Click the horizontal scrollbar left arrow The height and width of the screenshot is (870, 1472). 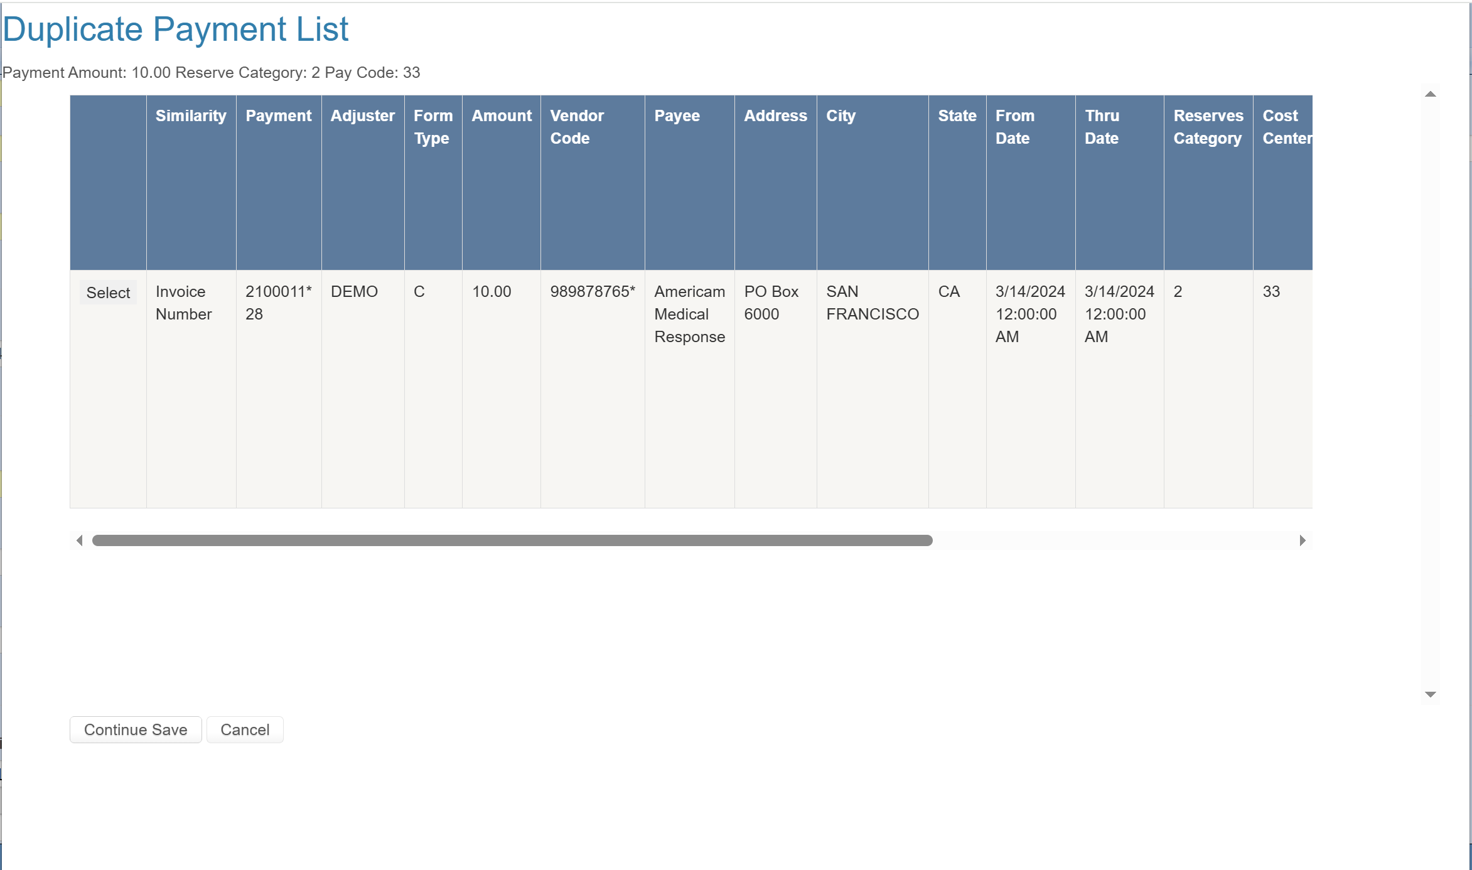[80, 540]
